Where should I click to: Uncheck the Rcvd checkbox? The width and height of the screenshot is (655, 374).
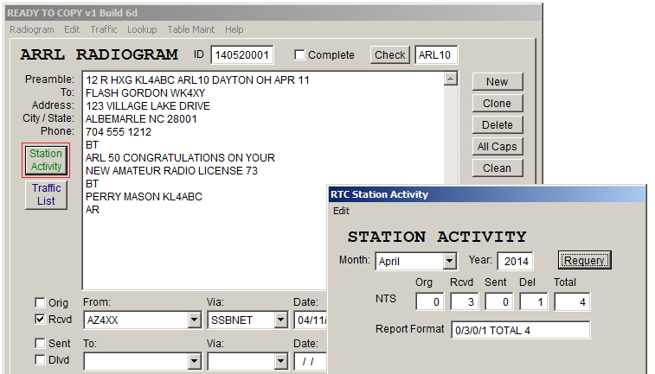click(x=40, y=320)
